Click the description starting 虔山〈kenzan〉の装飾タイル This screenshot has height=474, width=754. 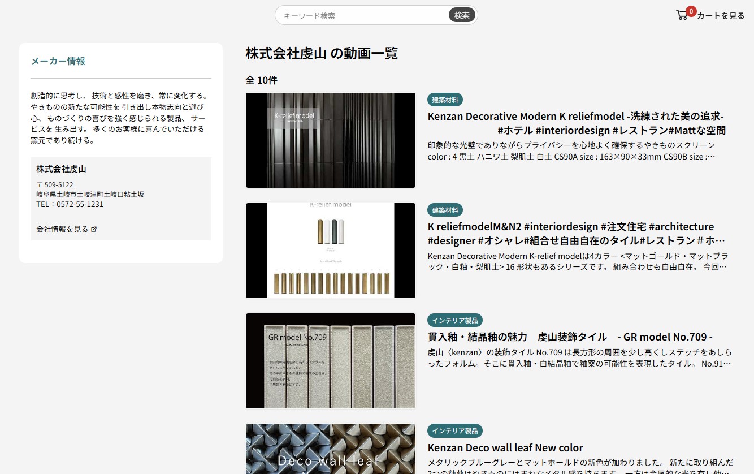[580, 357]
